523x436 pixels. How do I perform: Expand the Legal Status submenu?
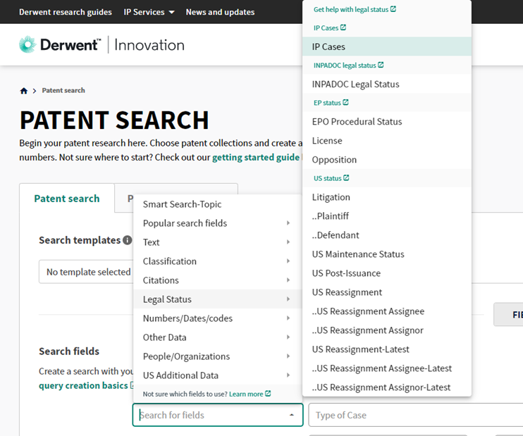[x=218, y=299]
